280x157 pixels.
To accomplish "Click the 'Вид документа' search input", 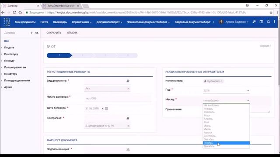I will [105, 81].
